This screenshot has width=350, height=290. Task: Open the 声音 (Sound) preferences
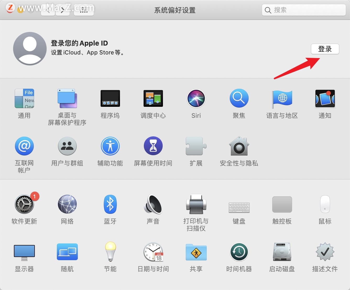153,204
